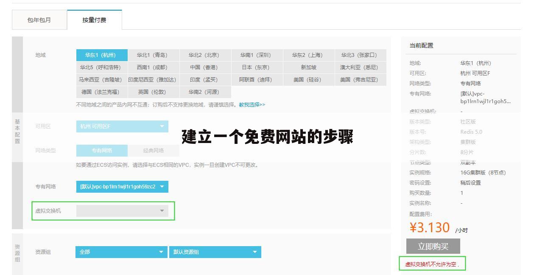534x275 pixels.
Task: Switch to the 包年包月 billing tab
Action: click(39, 19)
